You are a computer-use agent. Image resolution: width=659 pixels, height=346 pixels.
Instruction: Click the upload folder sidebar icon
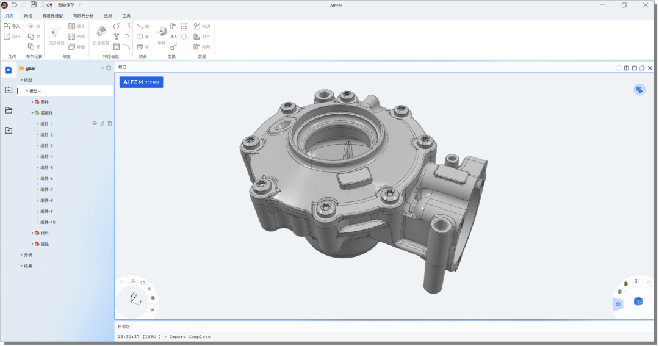coord(9,131)
